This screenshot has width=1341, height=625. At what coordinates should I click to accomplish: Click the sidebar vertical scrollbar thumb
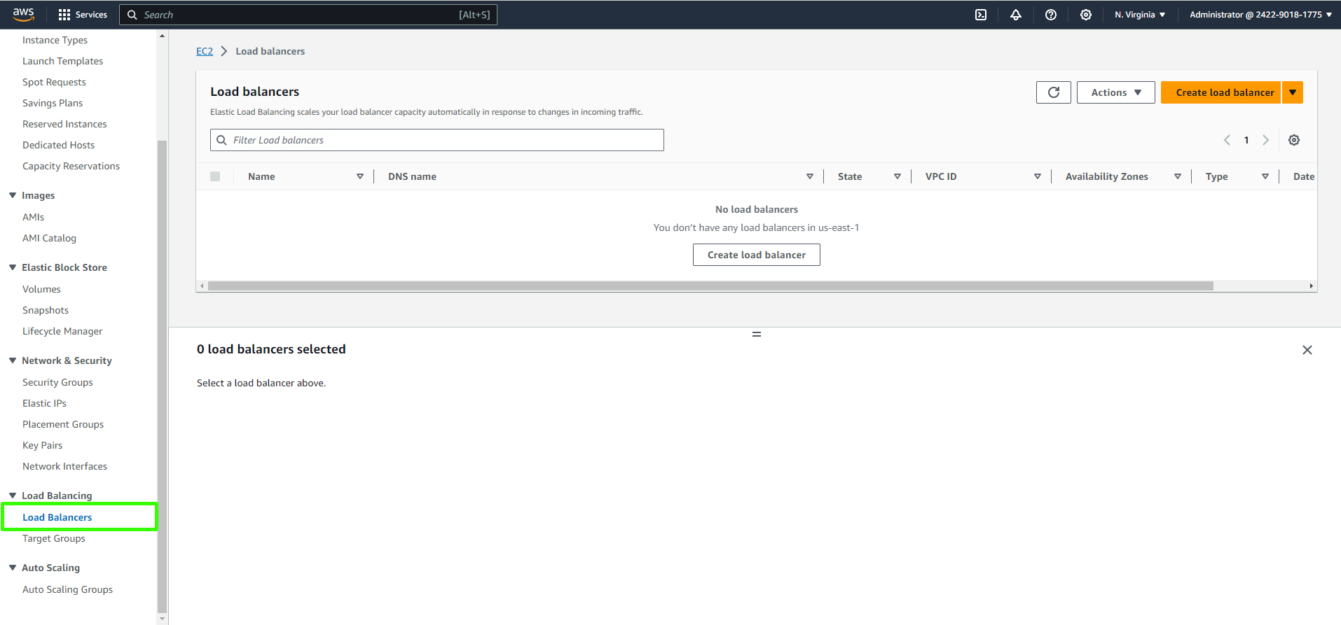163,377
